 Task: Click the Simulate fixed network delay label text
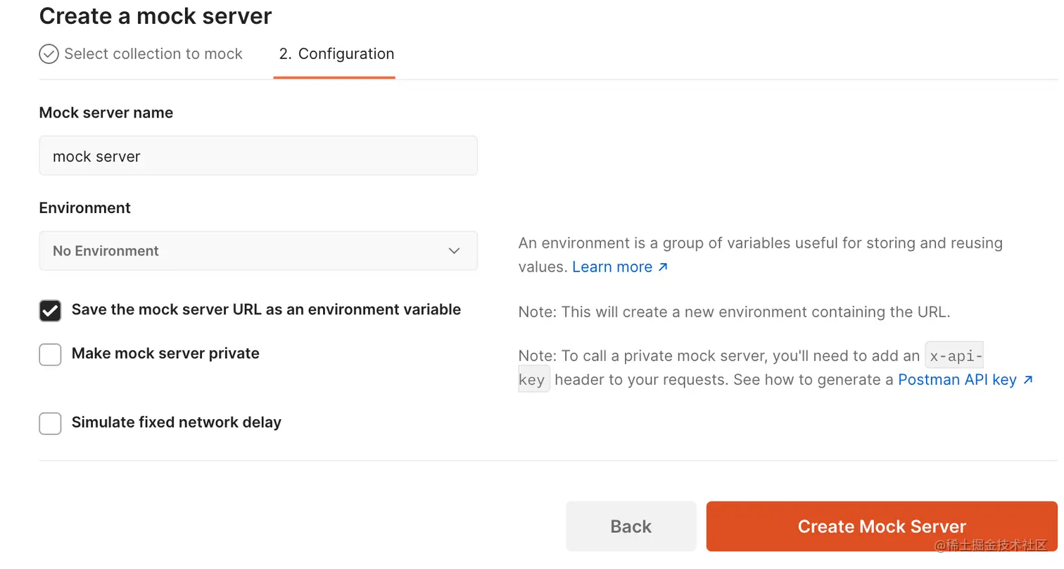[177, 423]
